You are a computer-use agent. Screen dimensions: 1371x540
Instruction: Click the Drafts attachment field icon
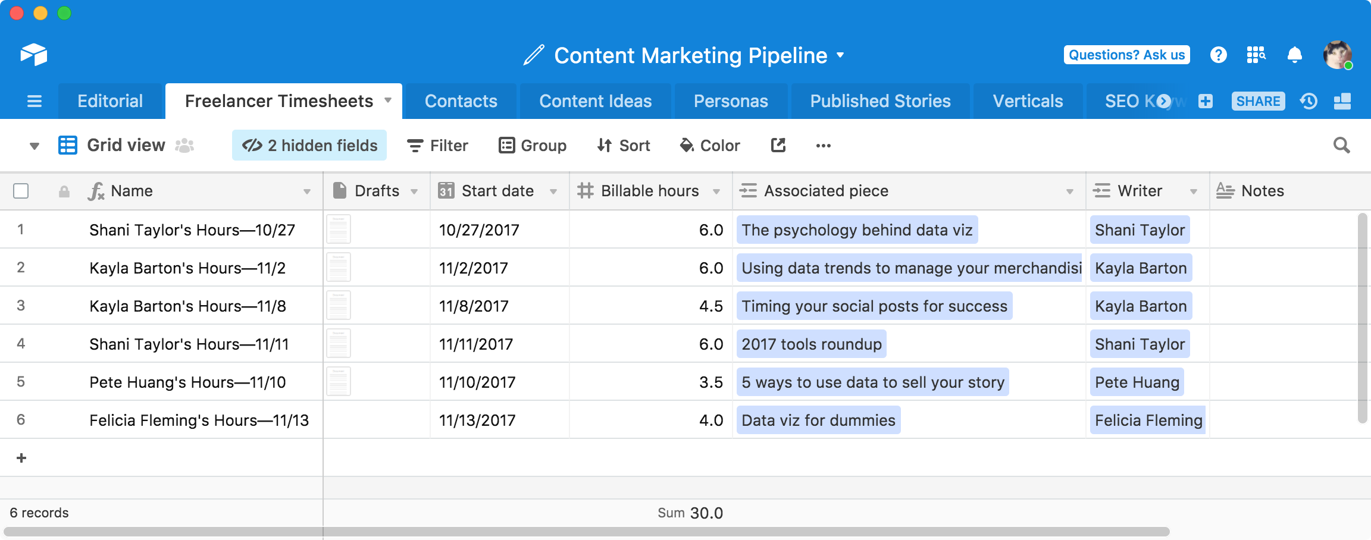click(340, 190)
